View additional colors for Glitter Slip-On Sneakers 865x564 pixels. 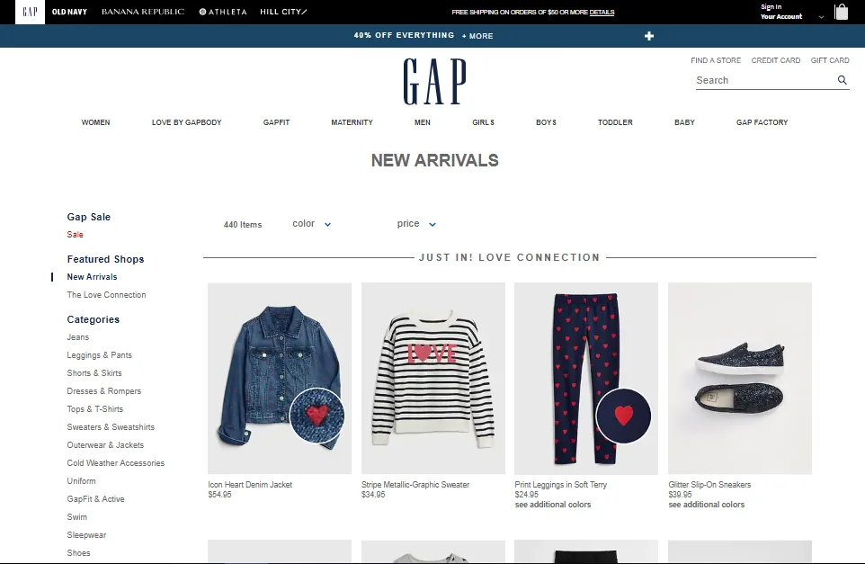[x=706, y=505]
